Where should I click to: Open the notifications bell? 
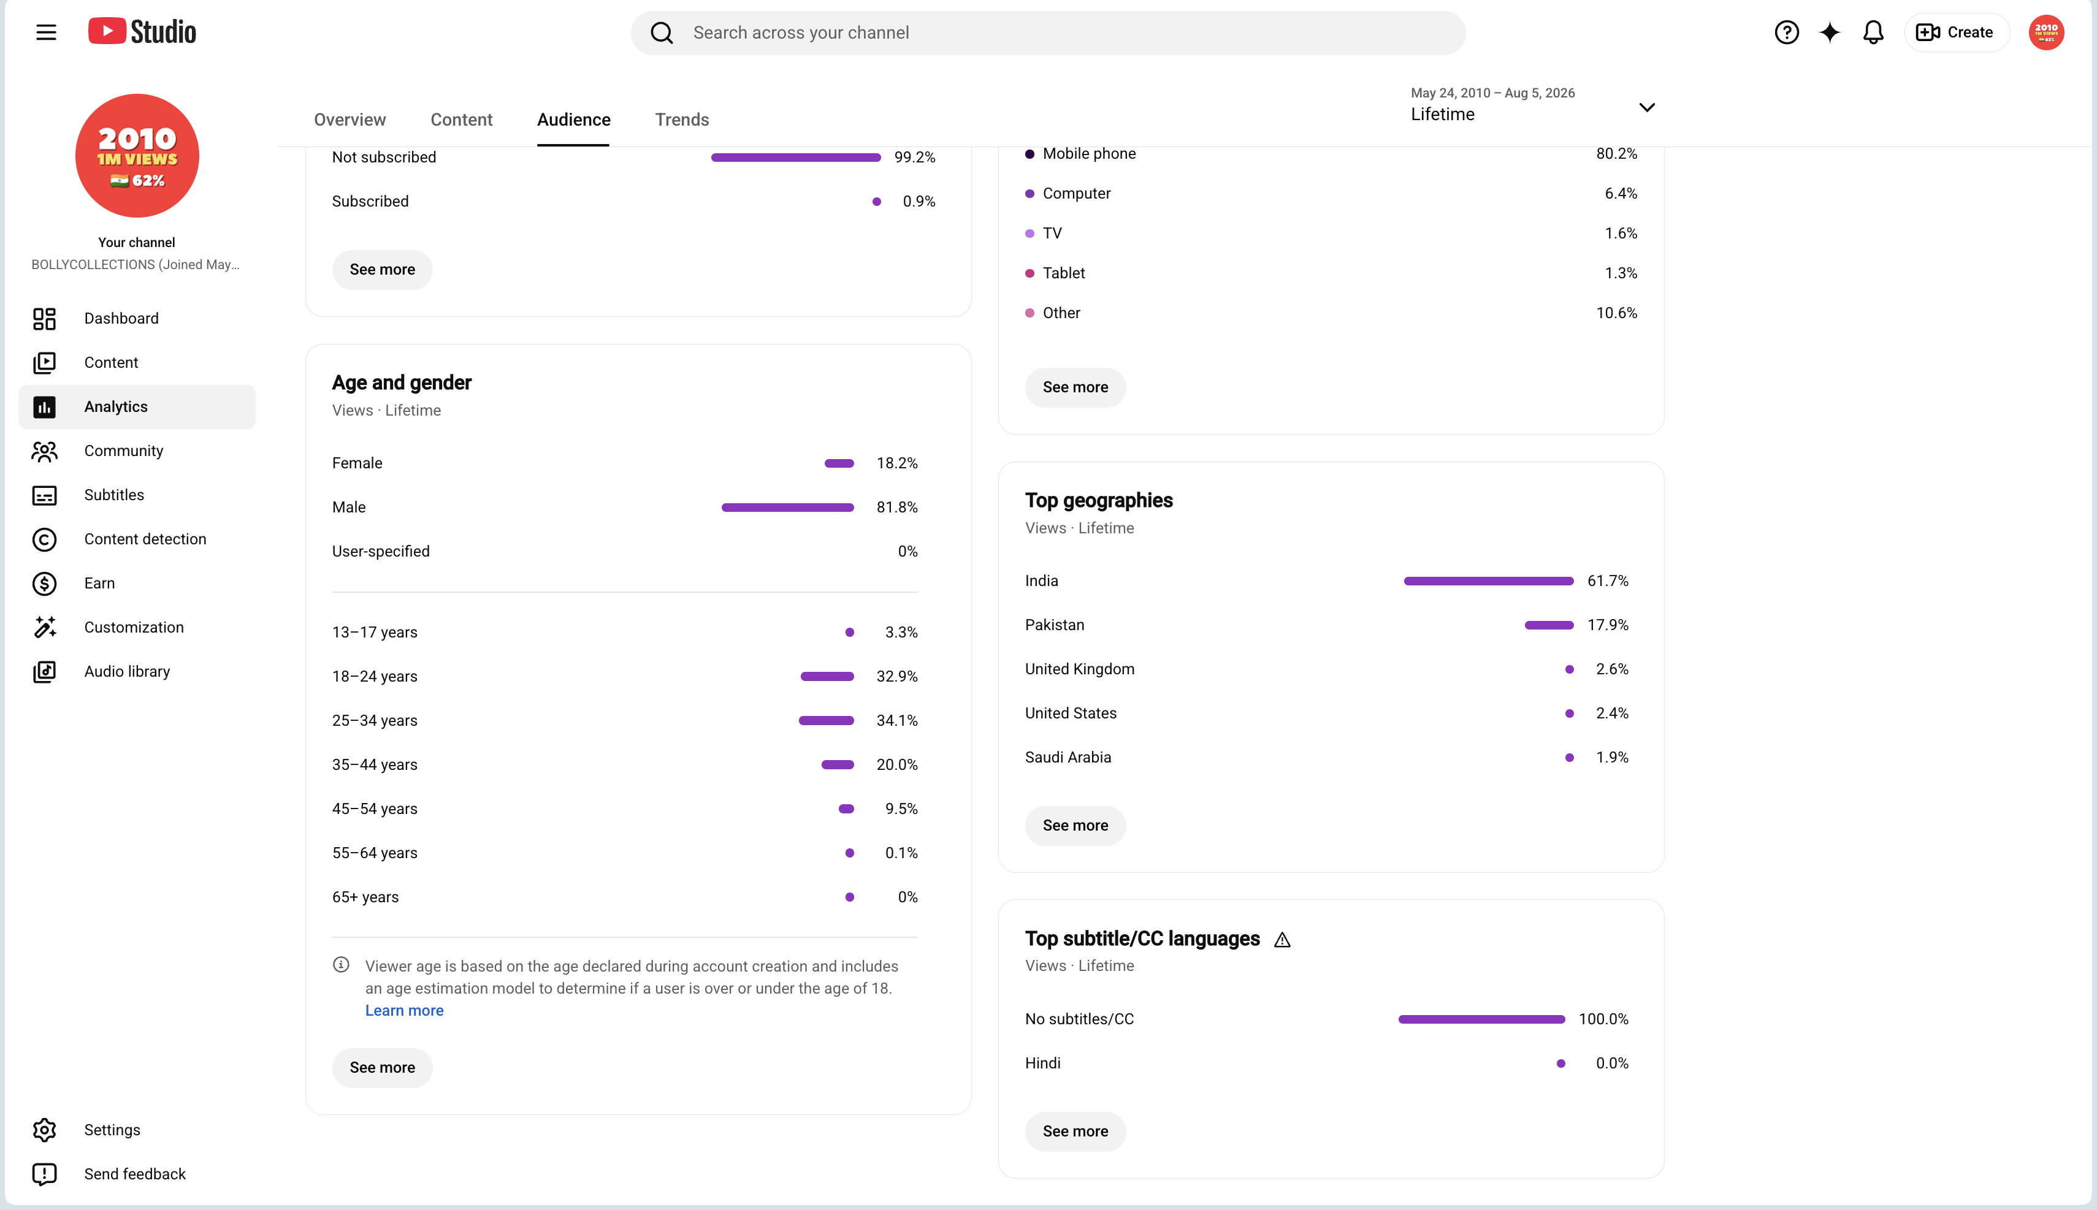(1873, 32)
